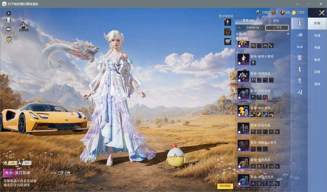Toggle favorite star on 绮丽涂鸦 outfit
This screenshot has height=192, width=327.
[x=240, y=98]
